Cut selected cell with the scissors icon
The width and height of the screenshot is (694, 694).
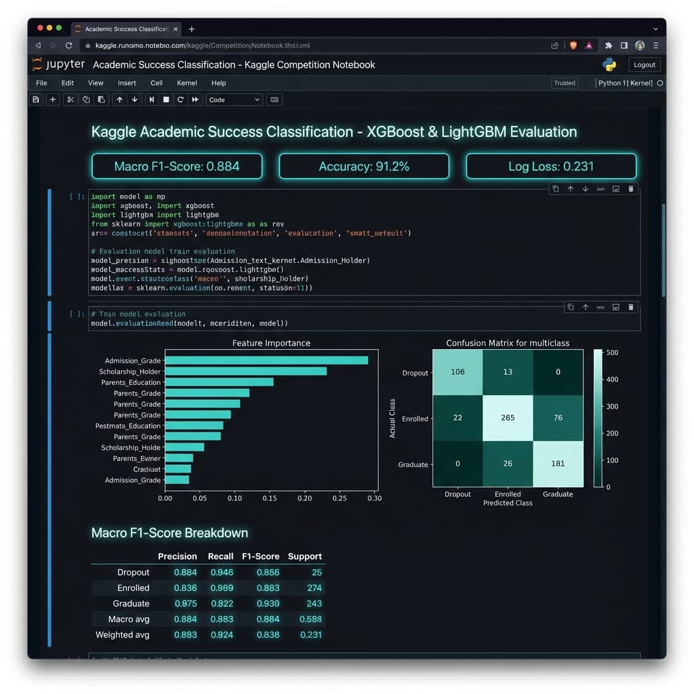coord(70,100)
